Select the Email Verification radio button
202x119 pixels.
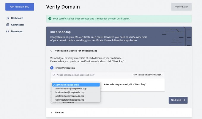(52, 68)
